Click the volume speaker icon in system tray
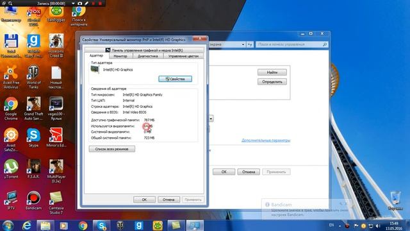410x231 pixels. (378, 225)
